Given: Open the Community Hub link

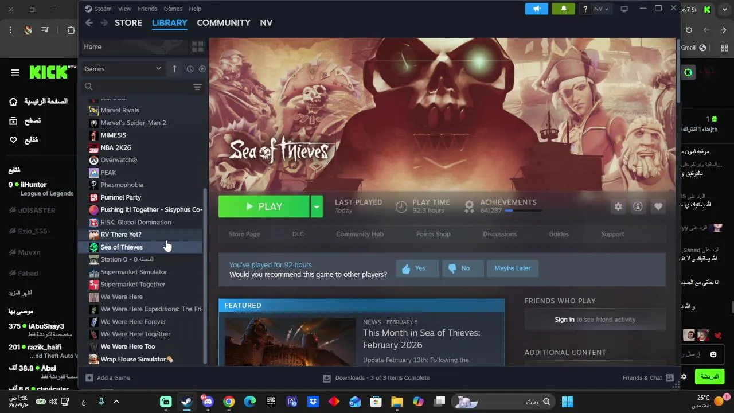Looking at the screenshot, I should (360, 234).
